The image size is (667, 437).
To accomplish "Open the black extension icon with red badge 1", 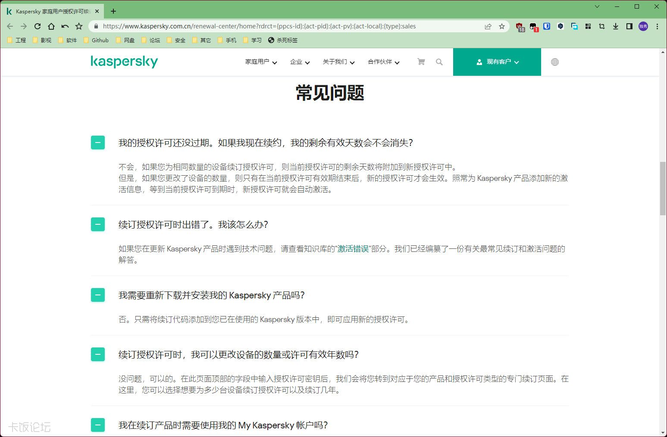I will [533, 27].
